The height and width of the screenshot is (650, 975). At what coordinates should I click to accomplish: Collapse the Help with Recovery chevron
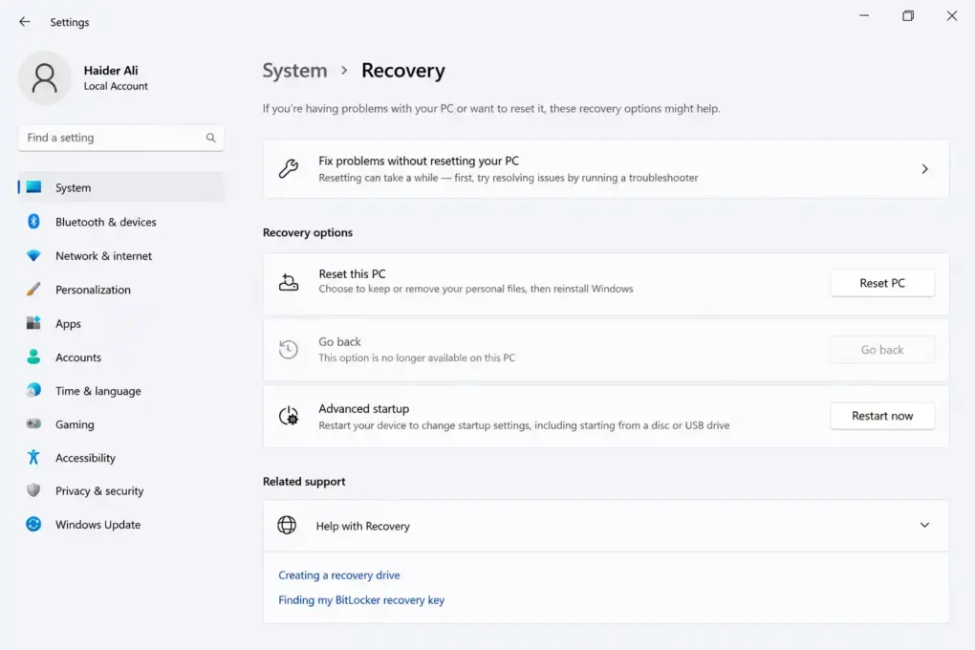point(924,525)
